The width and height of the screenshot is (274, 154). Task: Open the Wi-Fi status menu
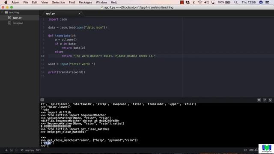tap(200, 2)
